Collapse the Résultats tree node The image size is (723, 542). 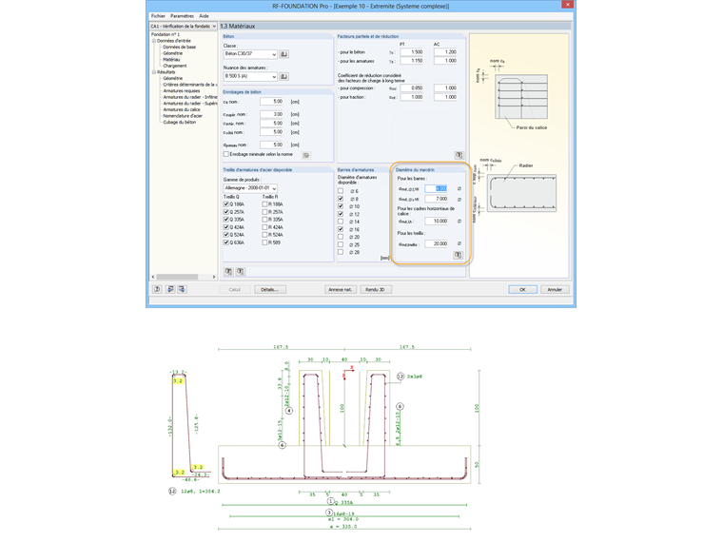point(154,72)
